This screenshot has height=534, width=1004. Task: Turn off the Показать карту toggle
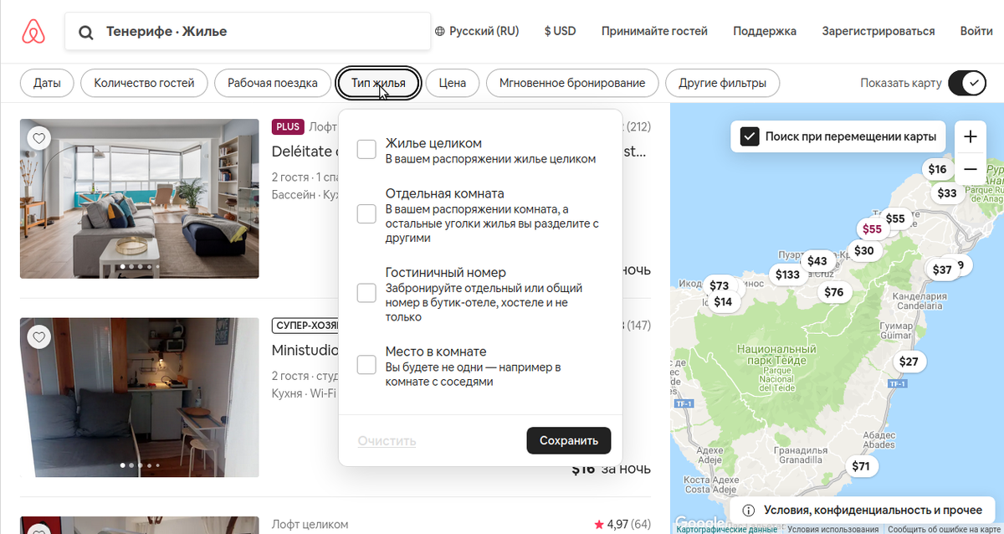tap(966, 83)
